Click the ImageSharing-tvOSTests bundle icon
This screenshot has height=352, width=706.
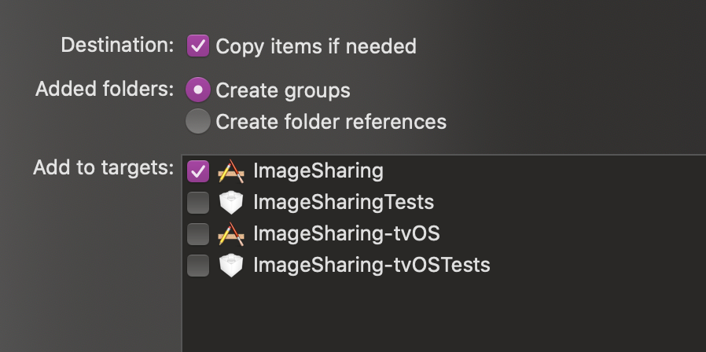click(x=231, y=265)
